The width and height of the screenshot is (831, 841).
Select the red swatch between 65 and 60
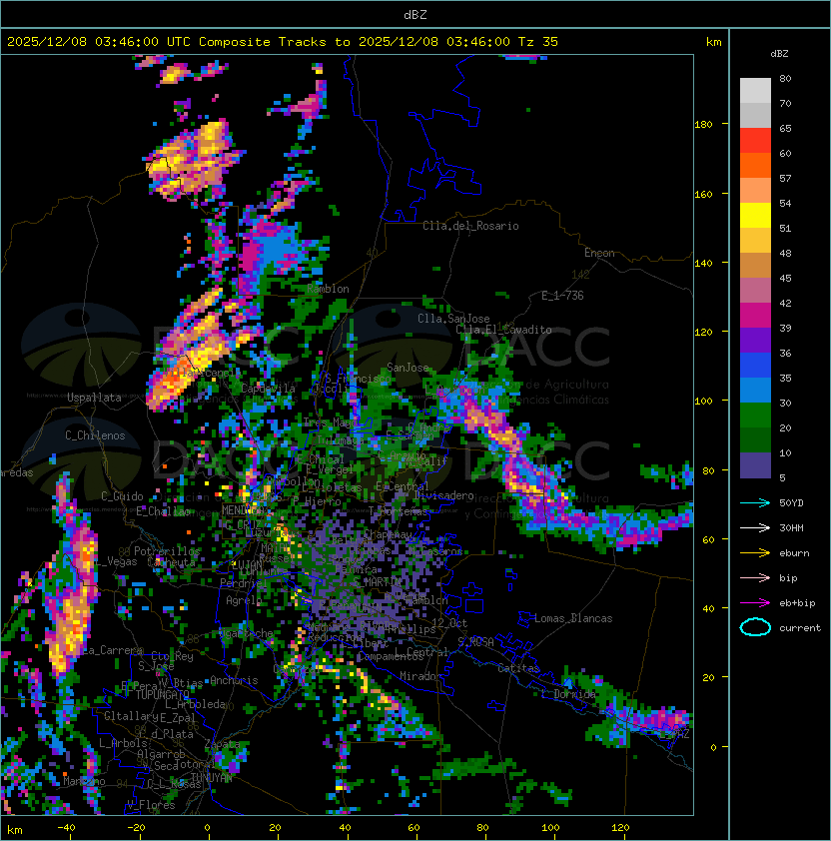[x=755, y=141]
